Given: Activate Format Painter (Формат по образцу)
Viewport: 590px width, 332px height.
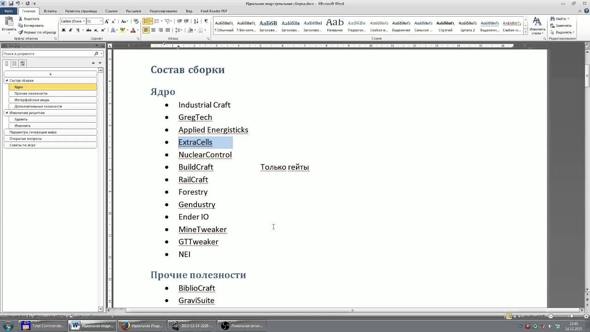Looking at the screenshot, I should pos(37,32).
